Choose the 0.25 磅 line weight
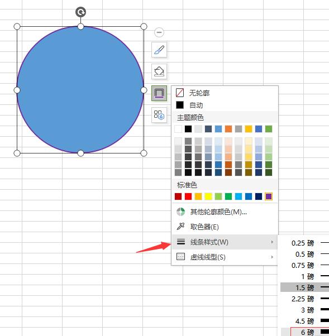329x336 pixels. tap(305, 243)
